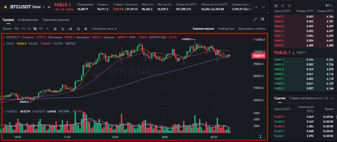Open chart settings gear icon
The height and width of the screenshot is (142, 337).
[x=86, y=29]
